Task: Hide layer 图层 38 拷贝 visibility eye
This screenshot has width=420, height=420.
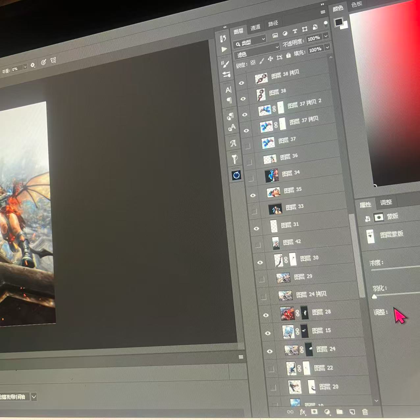Action: [241, 83]
